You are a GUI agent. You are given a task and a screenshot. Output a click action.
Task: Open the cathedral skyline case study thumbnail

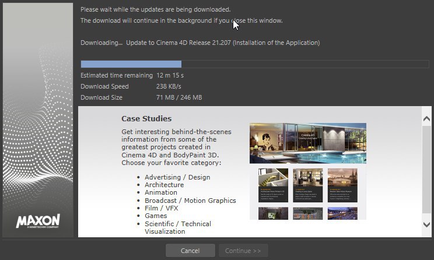(x=342, y=185)
